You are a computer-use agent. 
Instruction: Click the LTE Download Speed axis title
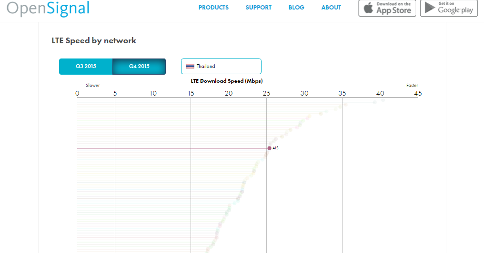coord(227,81)
